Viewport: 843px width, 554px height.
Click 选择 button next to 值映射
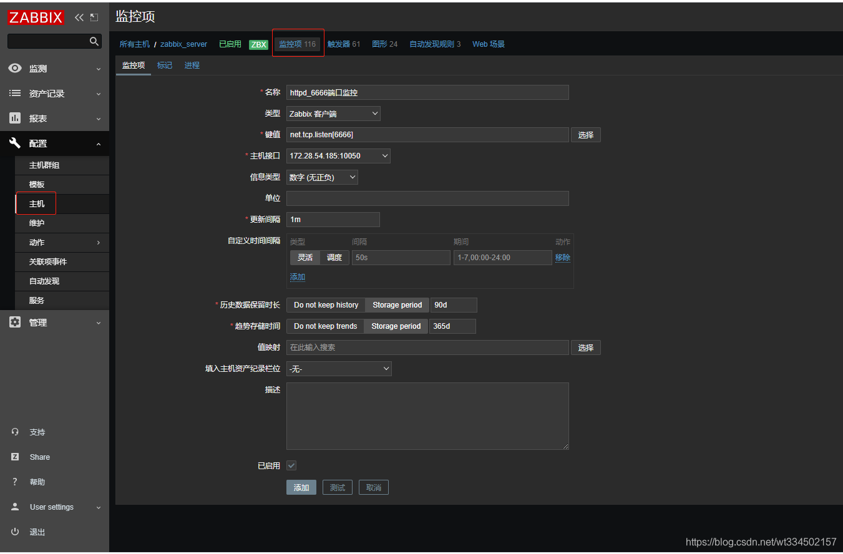[586, 347]
